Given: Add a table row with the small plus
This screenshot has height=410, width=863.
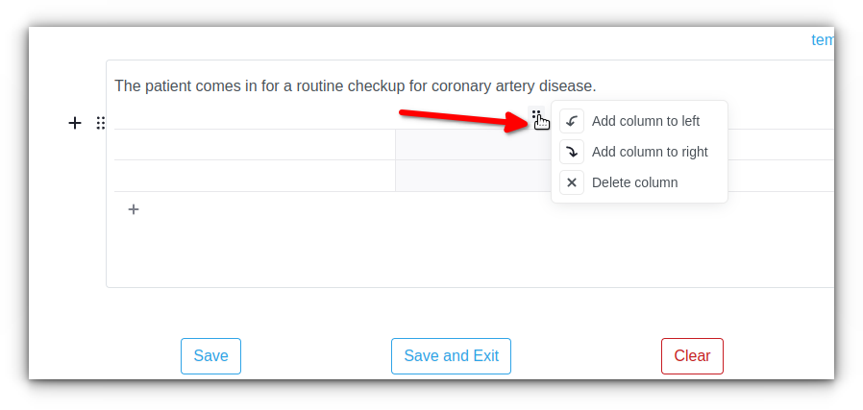Looking at the screenshot, I should pyautogui.click(x=134, y=209).
